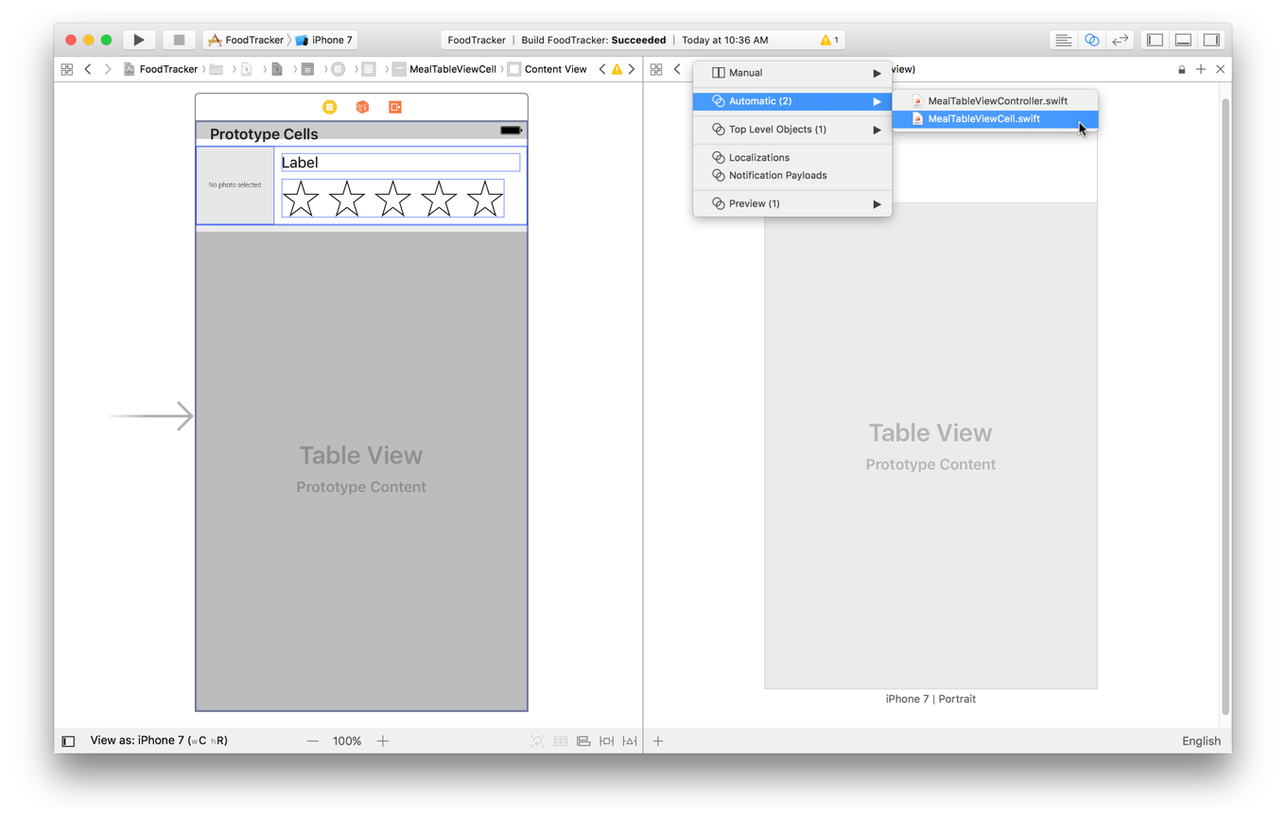Select the Exit icon in scene dock

click(x=395, y=107)
